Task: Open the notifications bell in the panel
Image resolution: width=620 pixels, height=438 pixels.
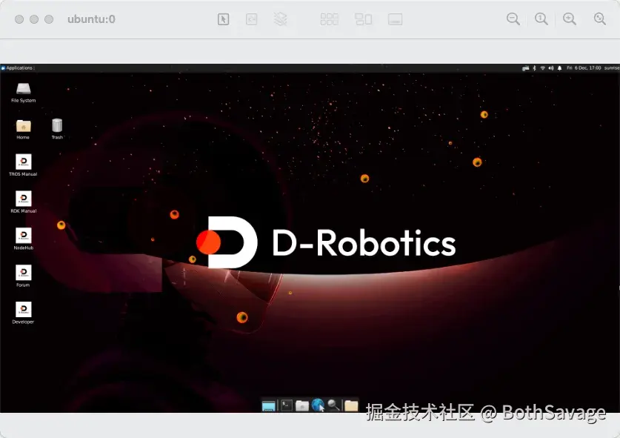Action: (559, 68)
